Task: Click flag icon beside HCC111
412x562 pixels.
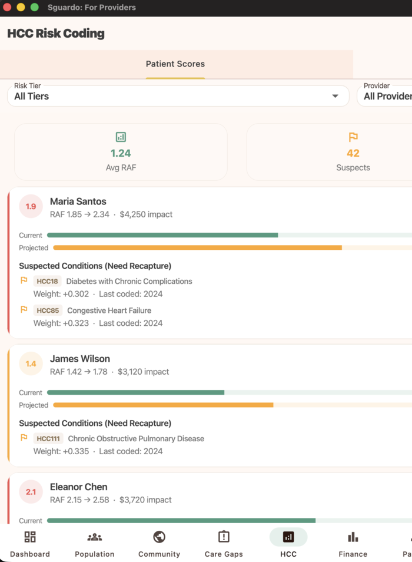Action: pos(24,438)
